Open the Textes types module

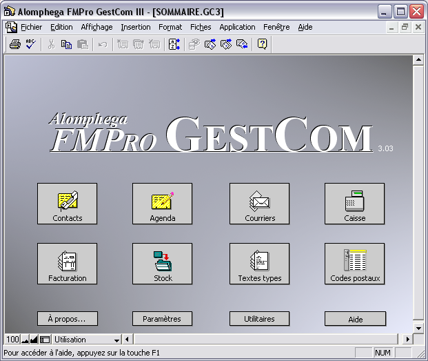(x=260, y=264)
